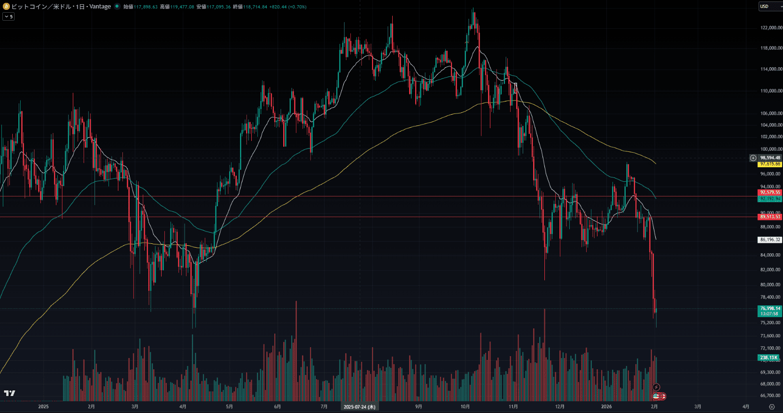Open chart settings hexagon gear icon
783x413 pixels.
click(771, 407)
